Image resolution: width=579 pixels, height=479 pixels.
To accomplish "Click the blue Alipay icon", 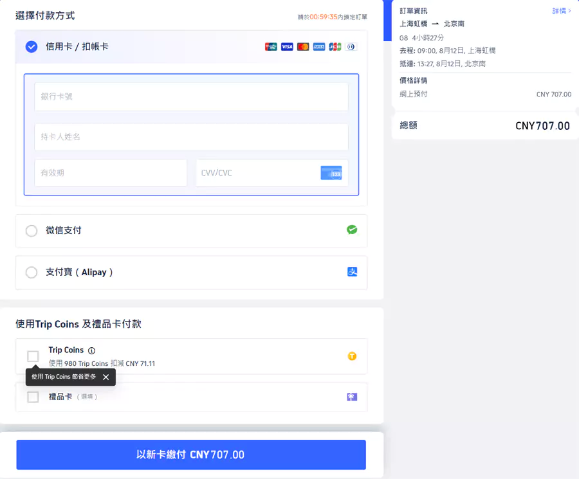I will (352, 272).
